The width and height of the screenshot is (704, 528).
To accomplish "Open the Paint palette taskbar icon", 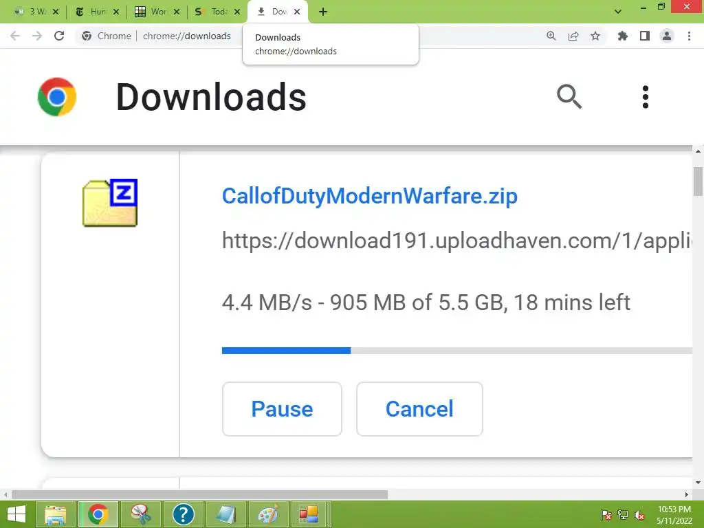I will click(268, 514).
